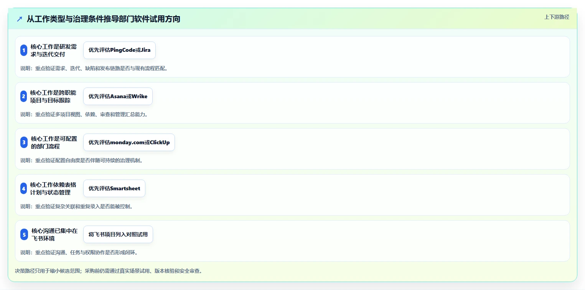The image size is (585, 290).
Task: Click the number 5 step badge
Action: pos(24,234)
